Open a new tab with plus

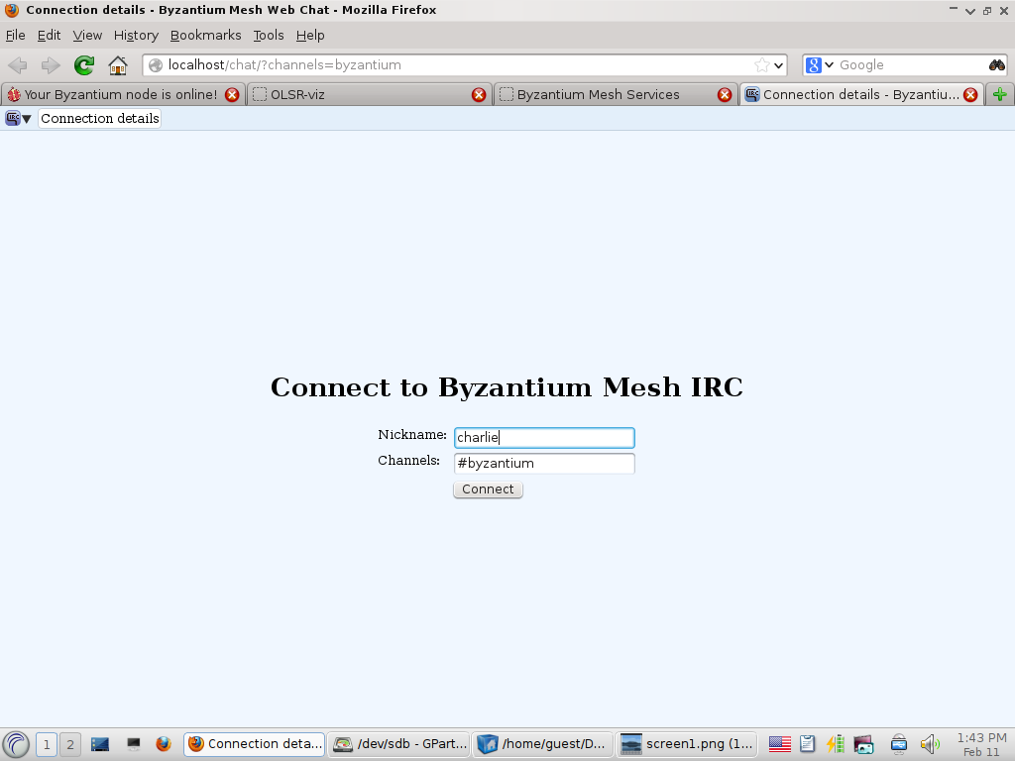coord(999,94)
